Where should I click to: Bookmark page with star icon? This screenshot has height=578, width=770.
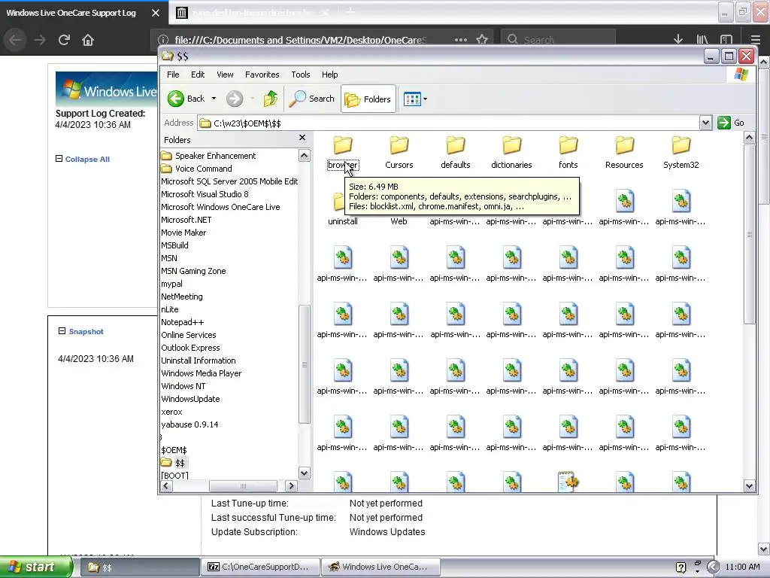[x=482, y=40]
